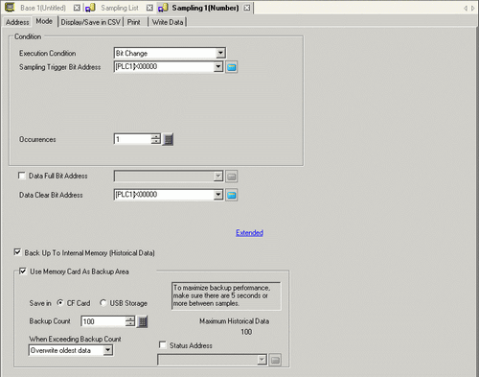Enable Data Full Bit Address checkbox

22,176
